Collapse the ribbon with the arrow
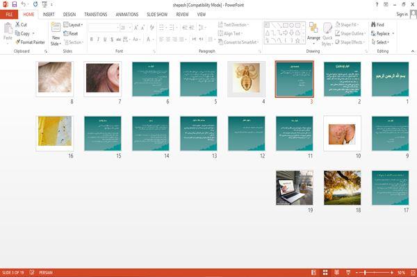 [x=413, y=51]
